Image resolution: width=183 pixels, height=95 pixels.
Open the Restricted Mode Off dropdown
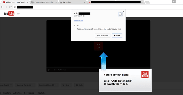(48, 85)
